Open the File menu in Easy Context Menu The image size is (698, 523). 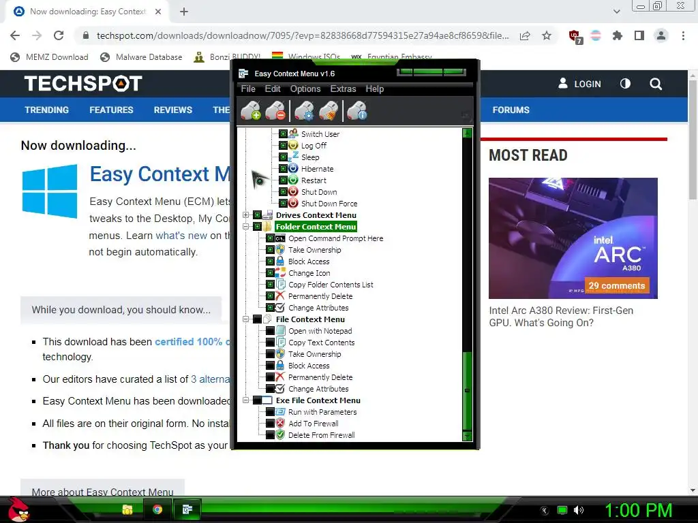(248, 89)
